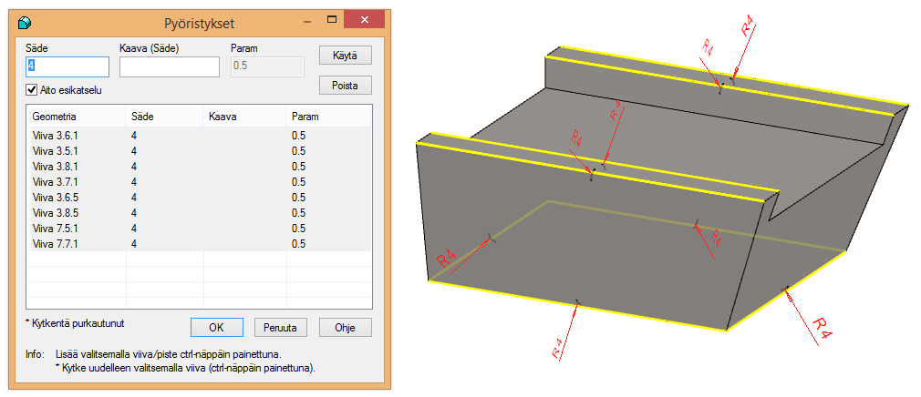The height and width of the screenshot is (397, 921).
Task: Select the last row Viiva 7.7.1
Action: 57,244
